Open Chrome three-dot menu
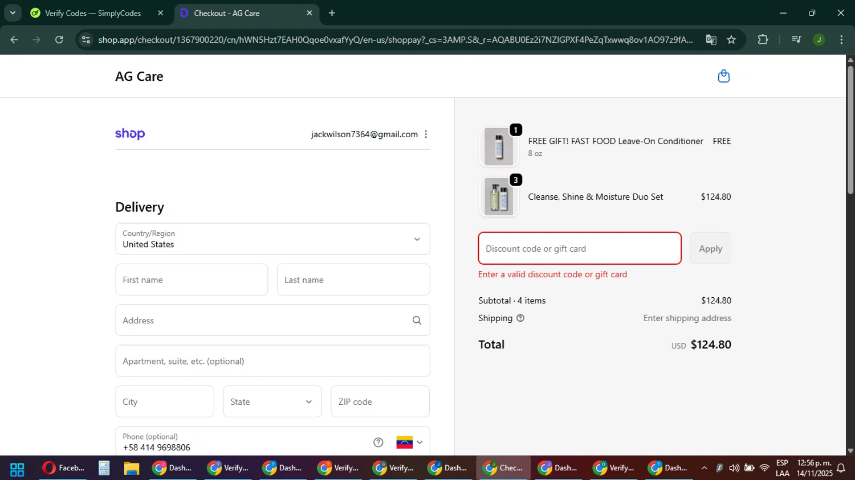Screen dimensions: 855x480 tap(841, 39)
